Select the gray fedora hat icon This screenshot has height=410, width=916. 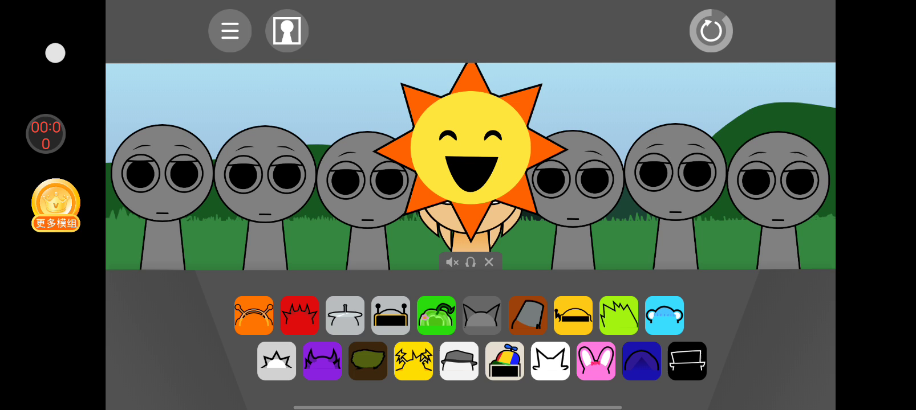point(459,361)
